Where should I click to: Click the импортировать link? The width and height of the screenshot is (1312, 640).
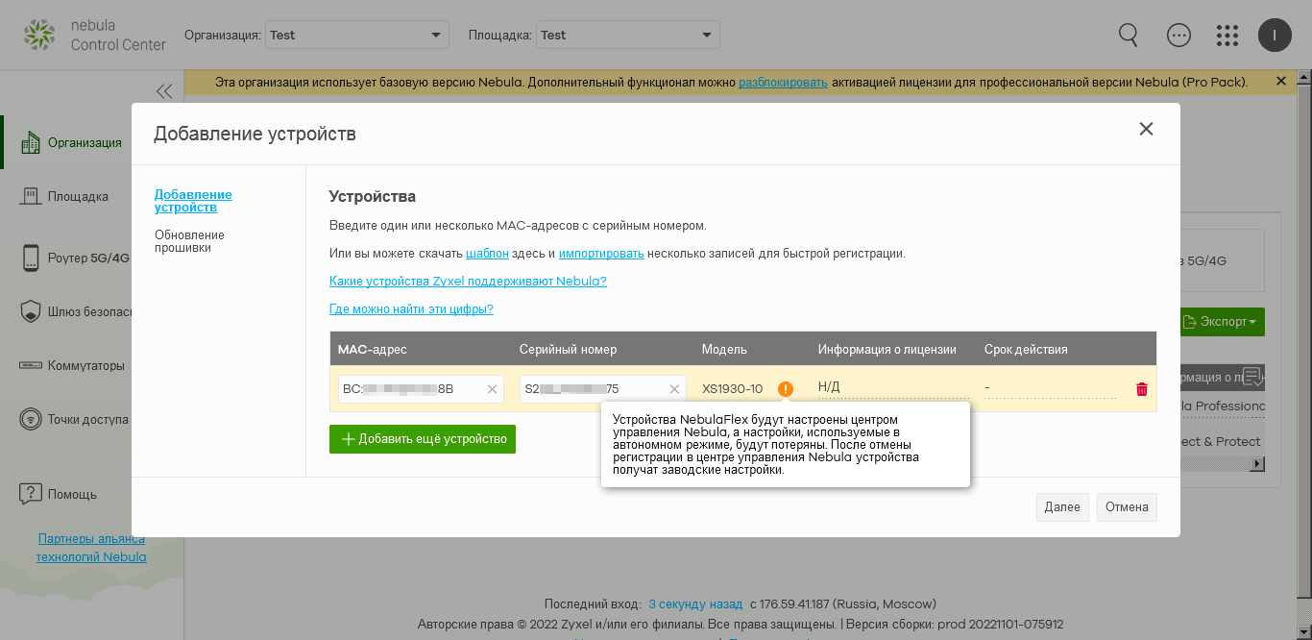(601, 254)
